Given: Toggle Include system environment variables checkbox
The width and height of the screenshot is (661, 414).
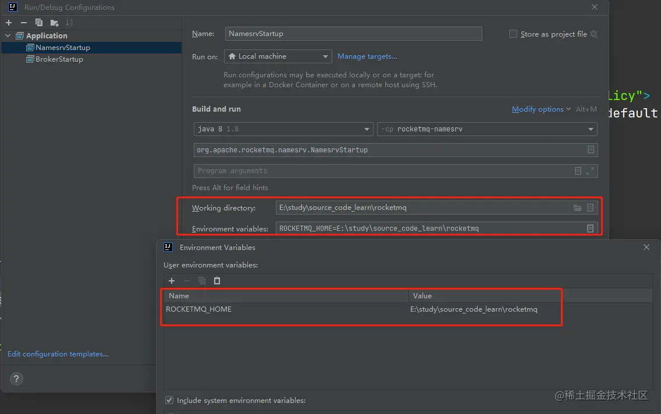Looking at the screenshot, I should 169,400.
